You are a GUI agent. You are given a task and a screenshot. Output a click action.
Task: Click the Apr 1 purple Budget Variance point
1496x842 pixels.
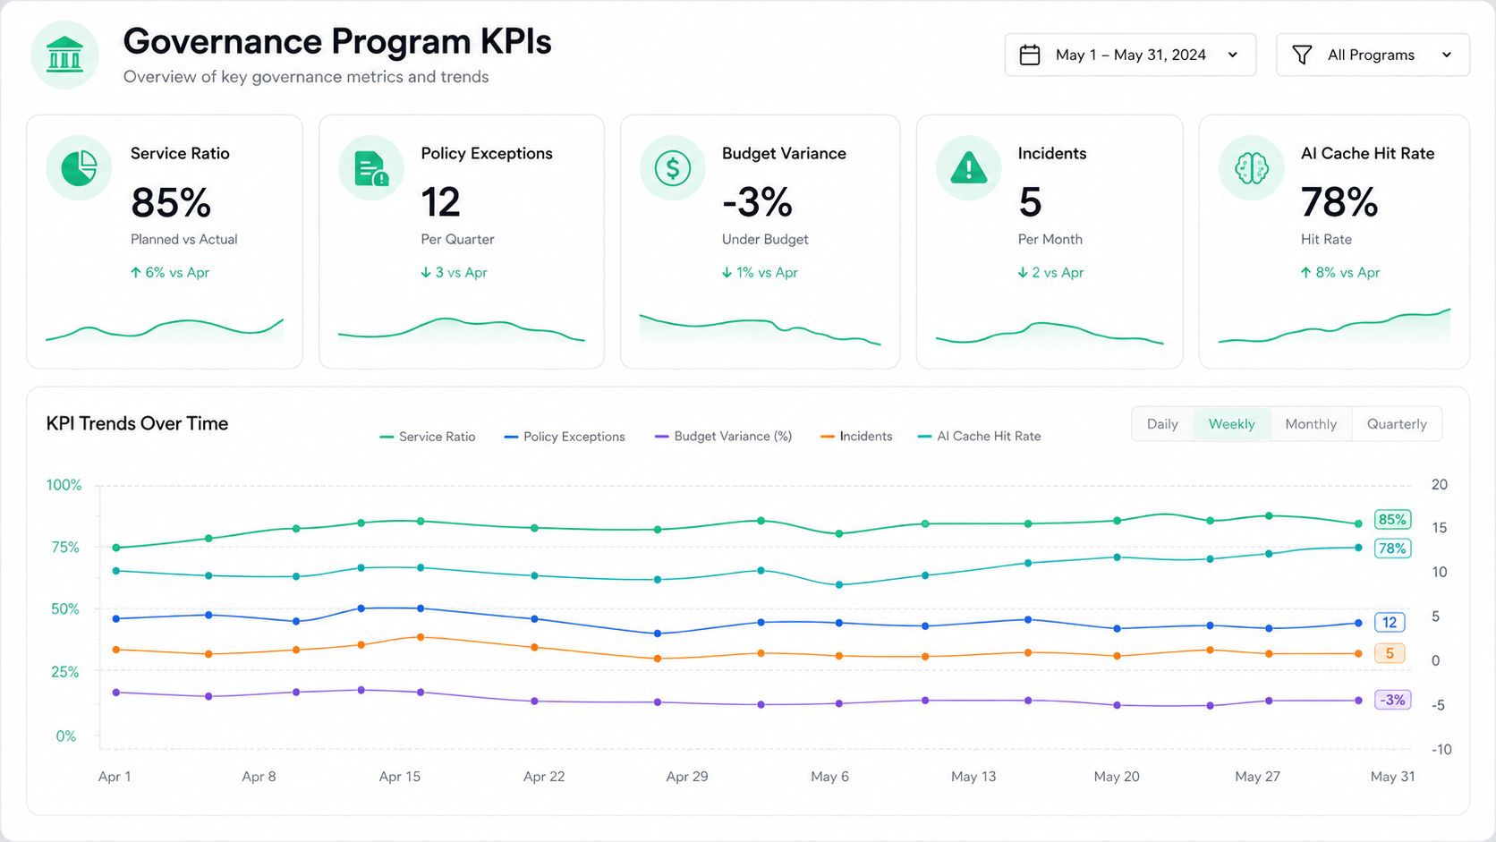tap(116, 693)
